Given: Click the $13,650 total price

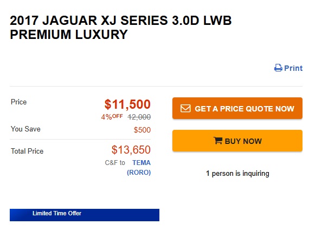Looking at the screenshot, I should pos(131,150).
